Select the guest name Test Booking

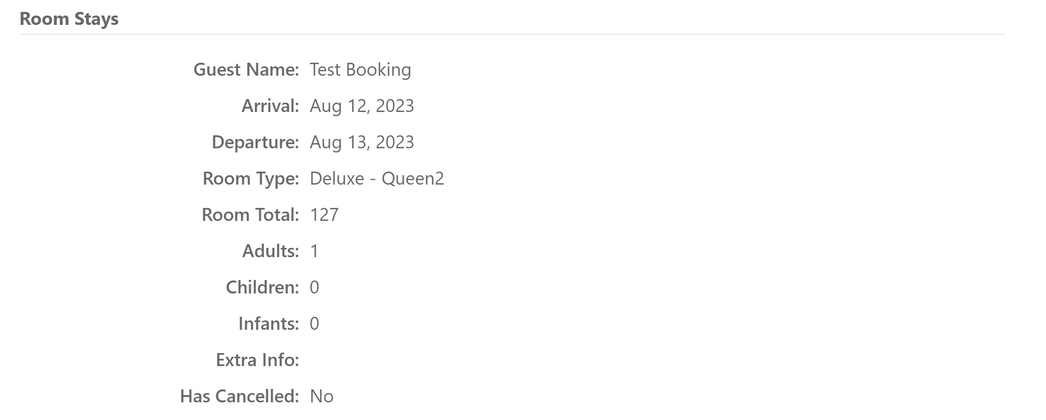(x=360, y=69)
